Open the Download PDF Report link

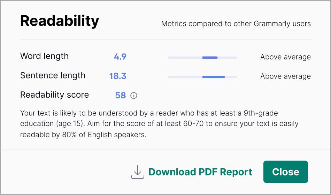(x=200, y=172)
